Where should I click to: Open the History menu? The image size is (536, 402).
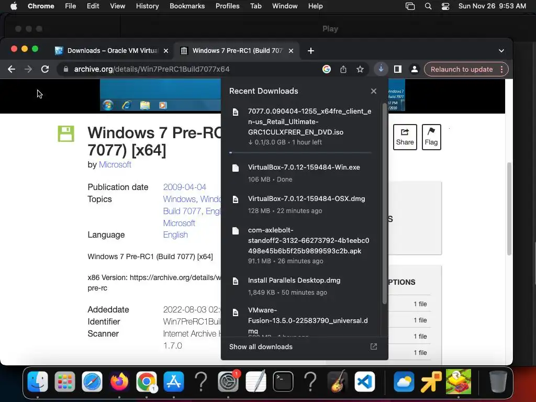(147, 6)
